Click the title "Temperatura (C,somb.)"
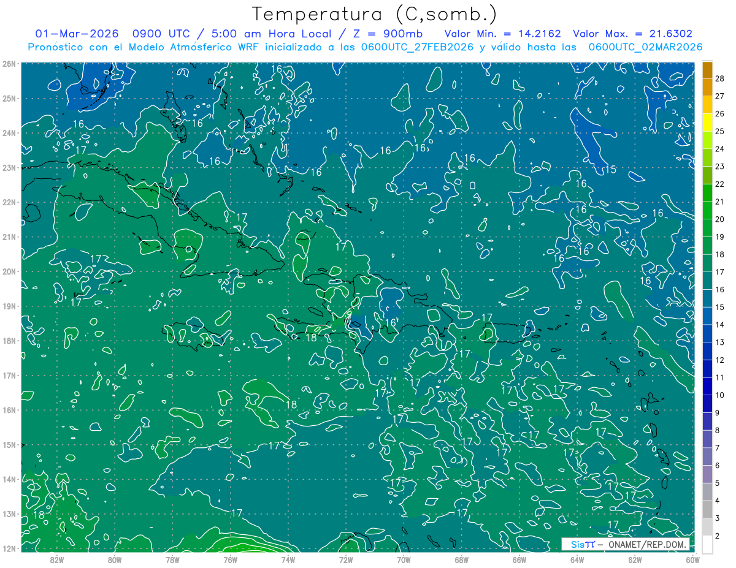This screenshot has width=736, height=568. (x=375, y=14)
